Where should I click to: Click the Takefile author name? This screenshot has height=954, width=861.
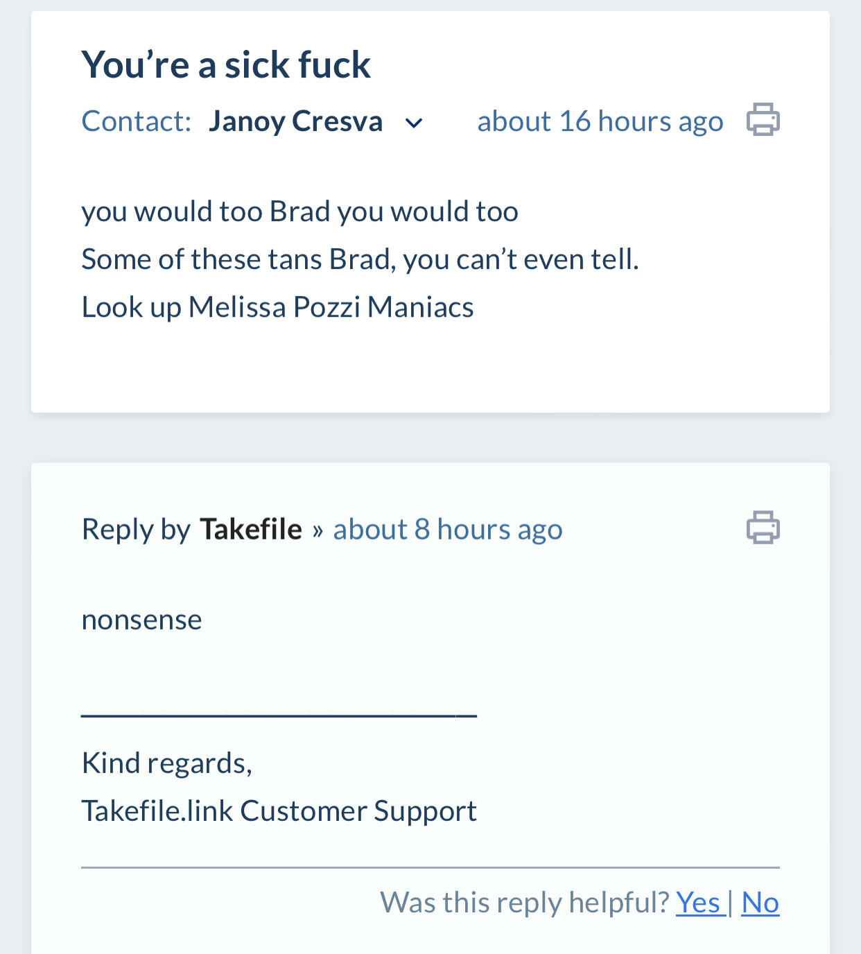coord(251,530)
